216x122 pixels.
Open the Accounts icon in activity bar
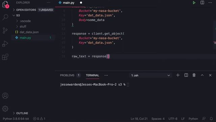pyautogui.click(x=5, y=96)
